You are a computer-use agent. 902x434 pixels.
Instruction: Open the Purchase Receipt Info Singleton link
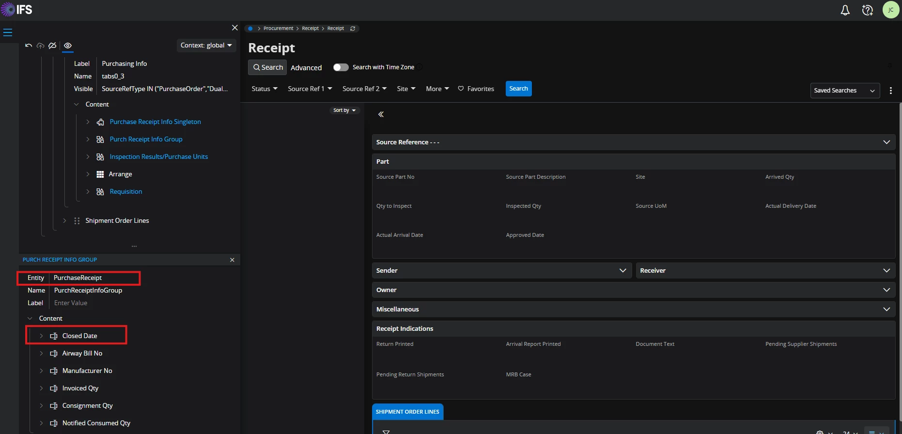(155, 122)
